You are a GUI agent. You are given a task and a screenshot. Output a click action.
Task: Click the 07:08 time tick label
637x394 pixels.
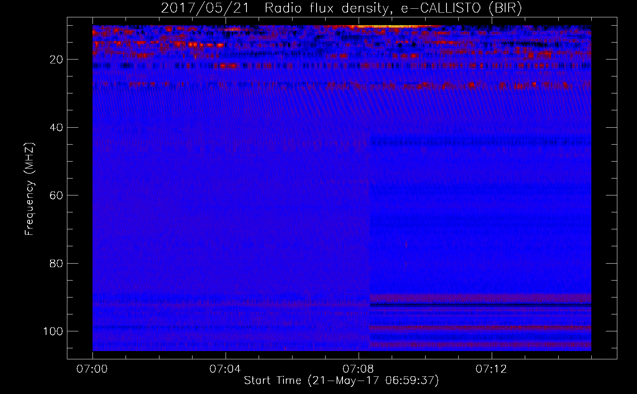click(x=359, y=369)
